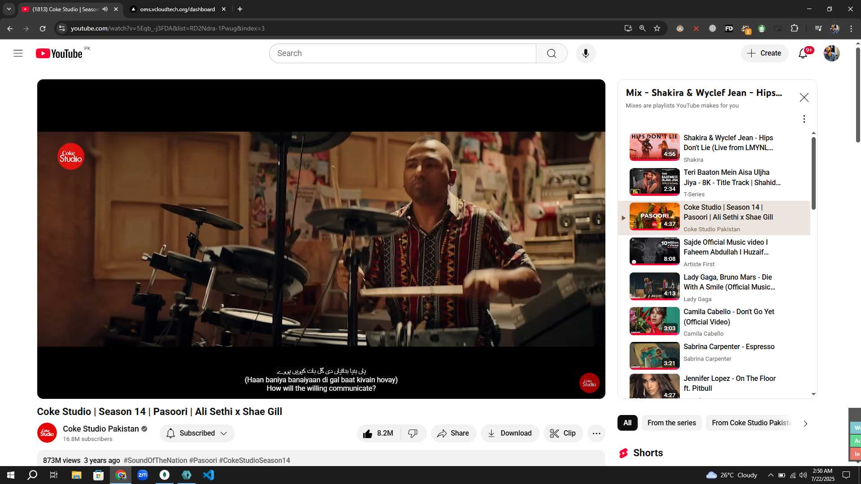
Task: Click the #Pasoori hashtag
Action: [x=203, y=461]
